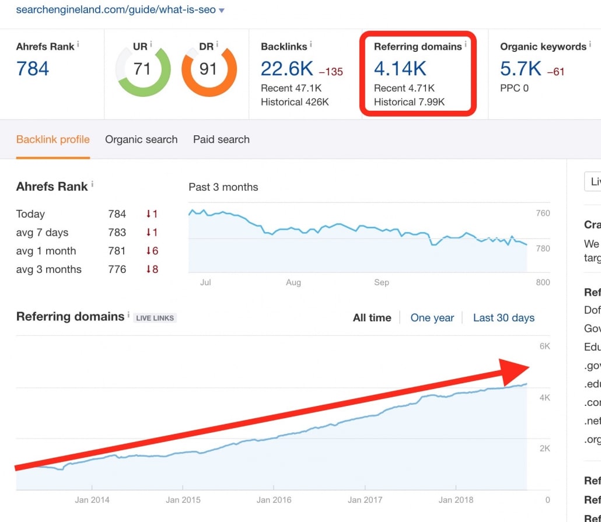Viewport: 601px width, 522px height.
Task: Click the 'avg 1 month' row value 781
Action: point(117,251)
